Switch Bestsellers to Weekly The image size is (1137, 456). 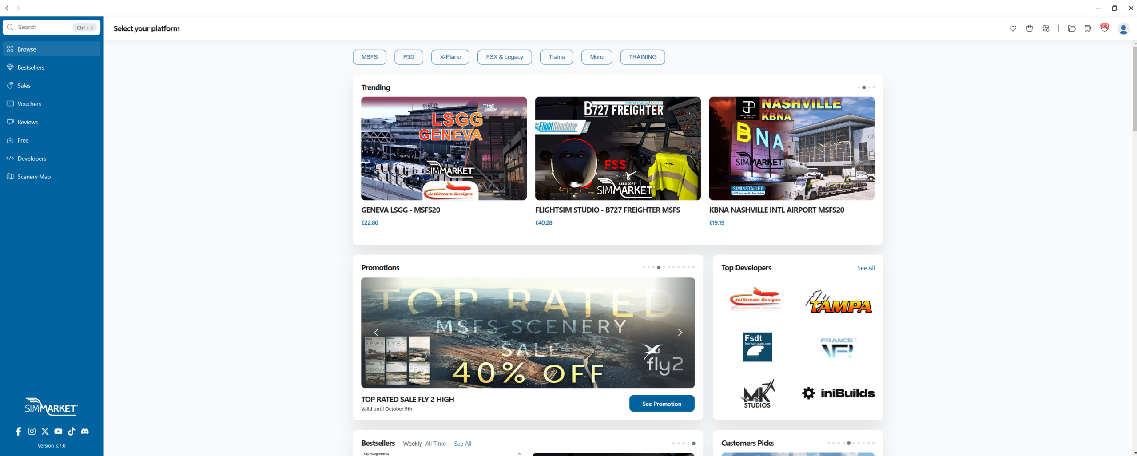click(x=412, y=444)
